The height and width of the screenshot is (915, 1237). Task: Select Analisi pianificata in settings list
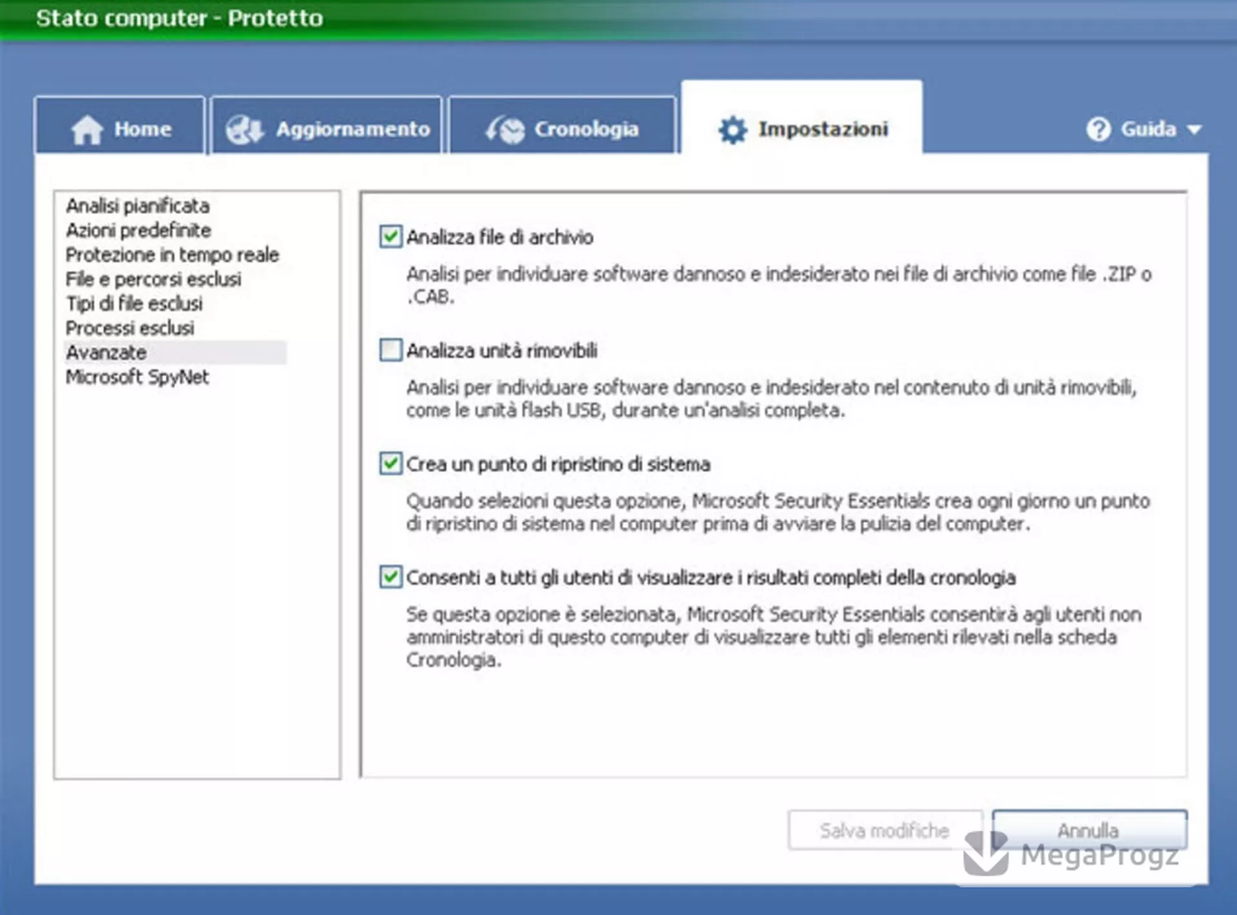pyautogui.click(x=138, y=205)
